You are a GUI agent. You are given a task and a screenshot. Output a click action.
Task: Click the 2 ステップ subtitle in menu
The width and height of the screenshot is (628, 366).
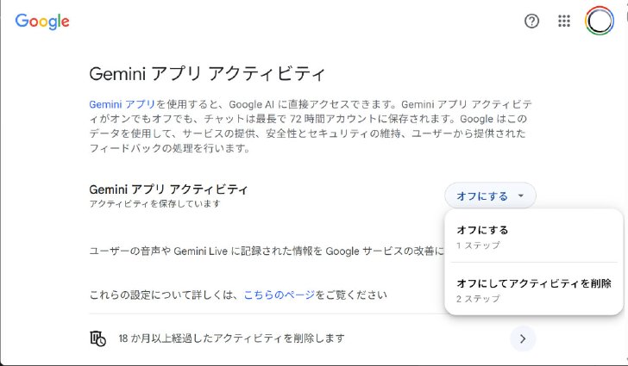pyautogui.click(x=478, y=299)
